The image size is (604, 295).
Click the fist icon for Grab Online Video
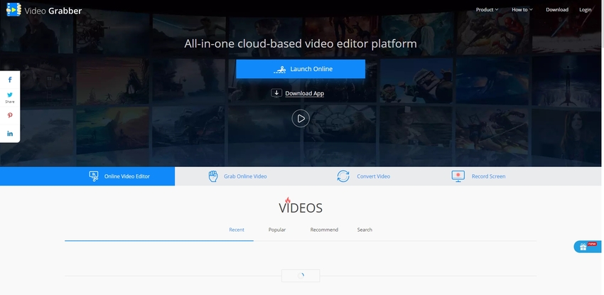pyautogui.click(x=213, y=176)
